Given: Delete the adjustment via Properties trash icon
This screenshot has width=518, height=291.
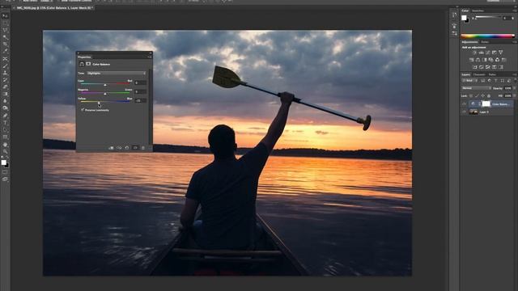Looking at the screenshot, I should pyautogui.click(x=143, y=148).
